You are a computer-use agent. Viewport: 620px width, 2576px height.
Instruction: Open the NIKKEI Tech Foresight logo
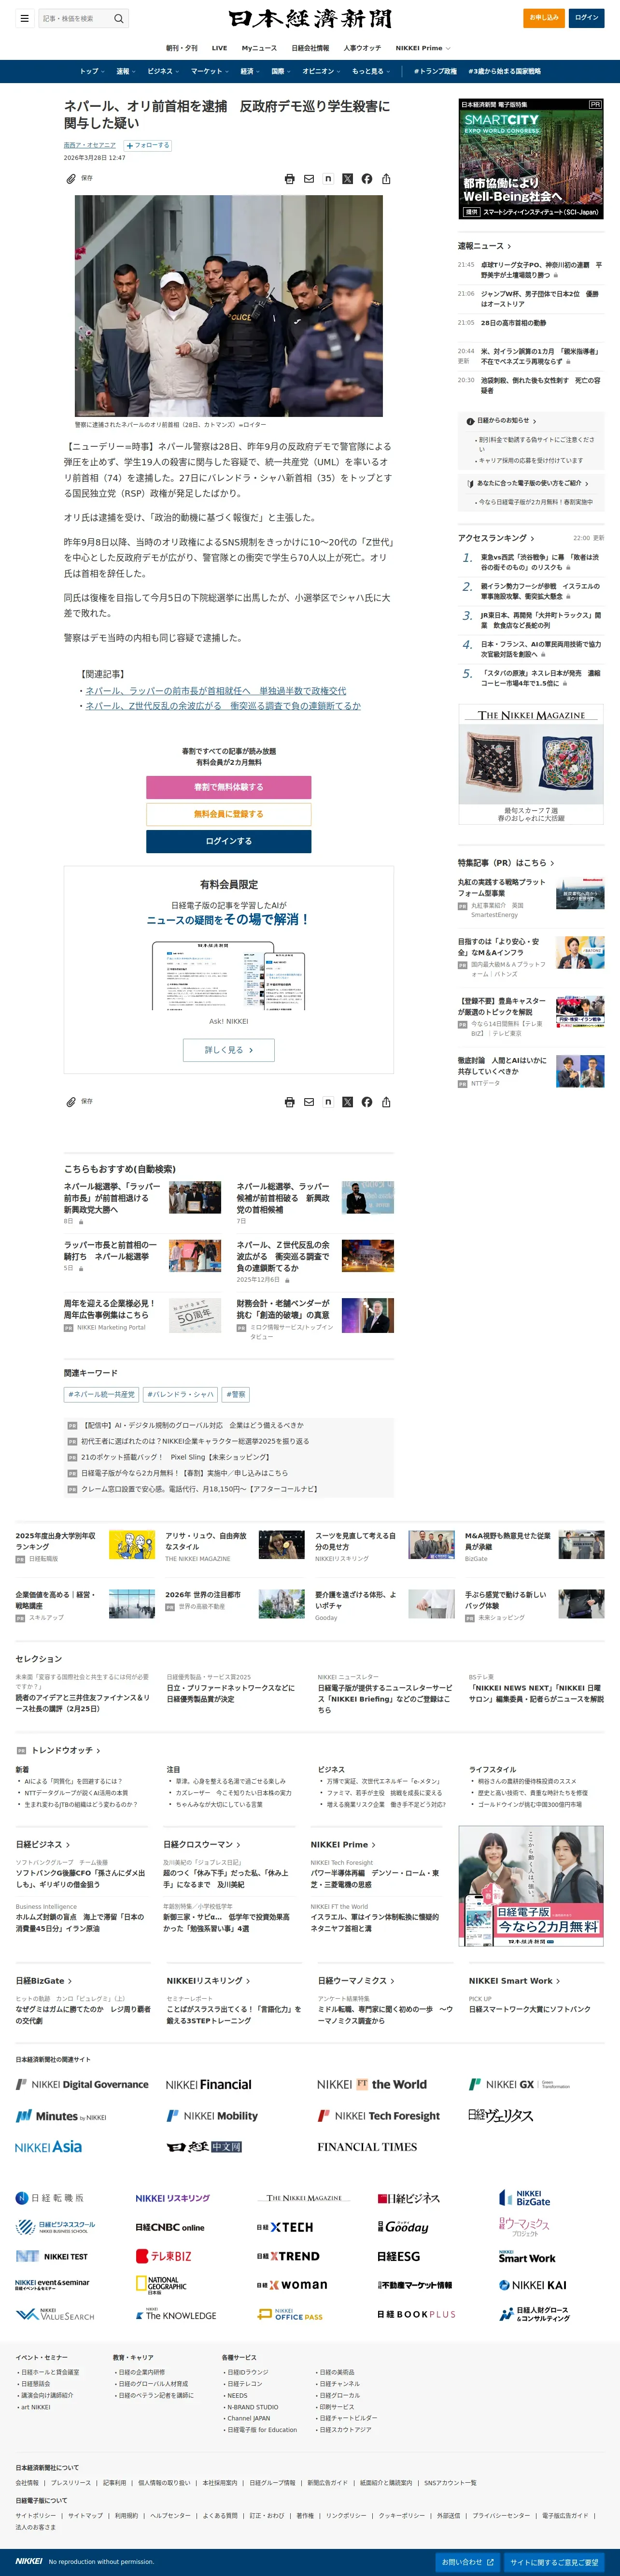click(x=378, y=2116)
